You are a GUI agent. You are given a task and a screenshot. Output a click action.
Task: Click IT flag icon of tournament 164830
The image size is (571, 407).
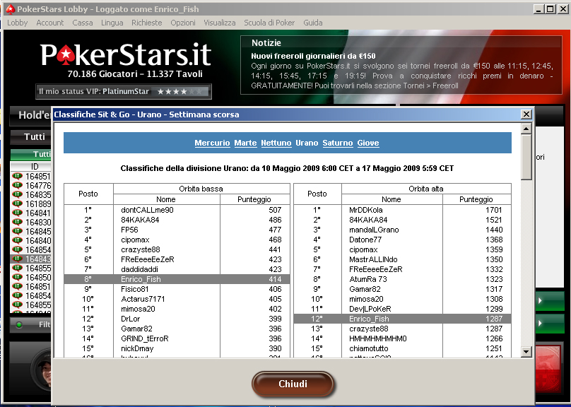click(17, 222)
